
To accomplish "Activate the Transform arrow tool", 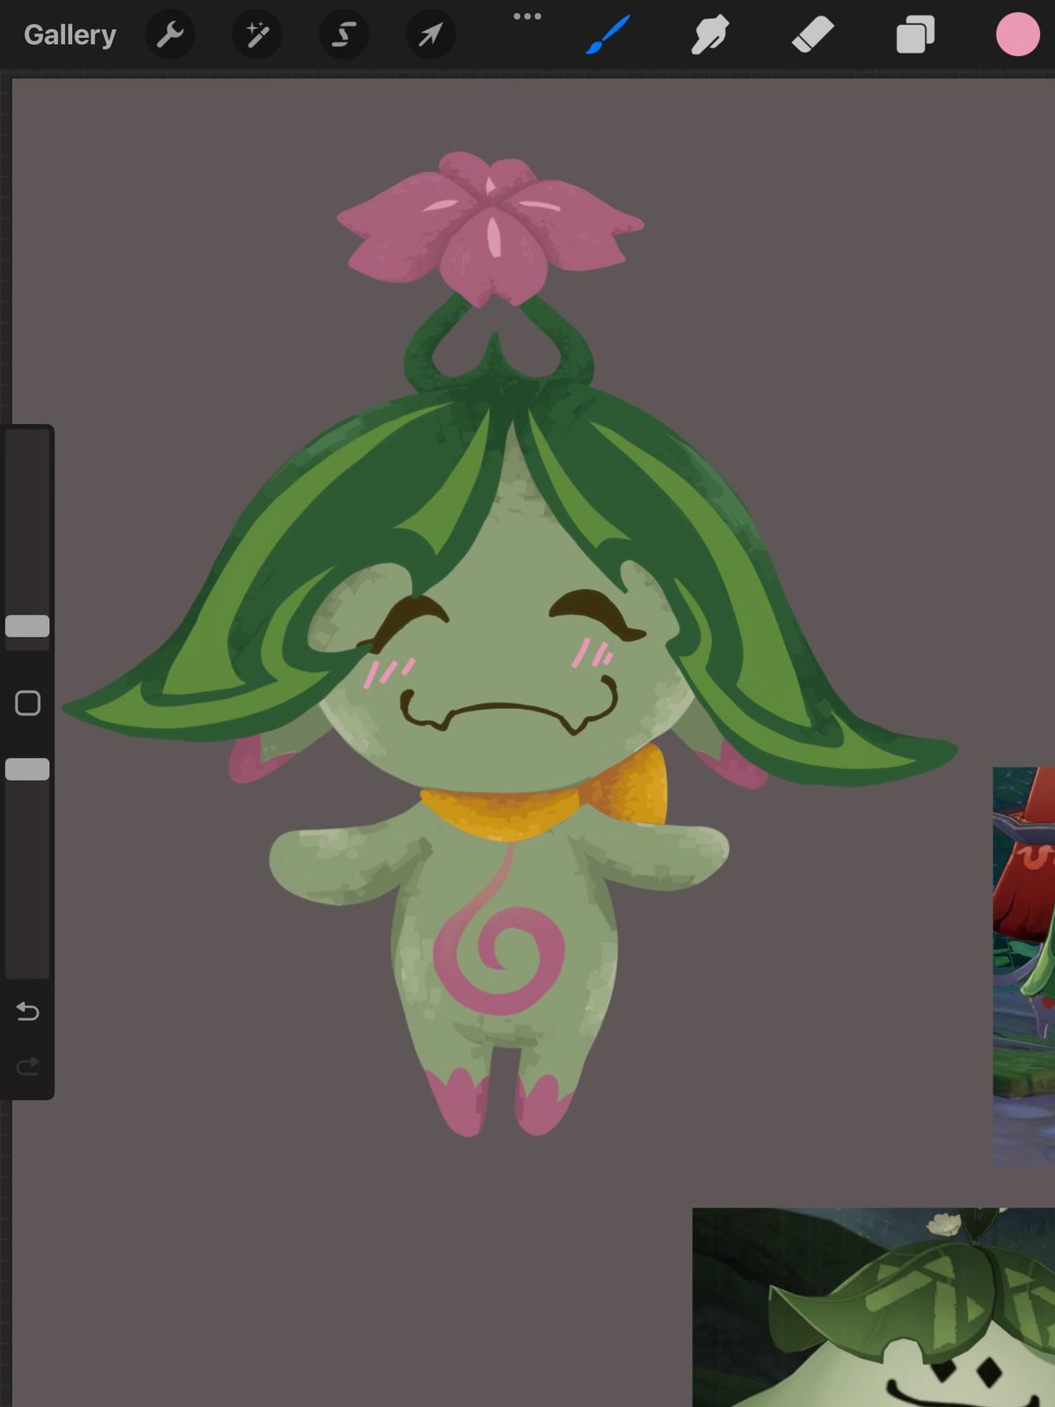I will point(430,35).
